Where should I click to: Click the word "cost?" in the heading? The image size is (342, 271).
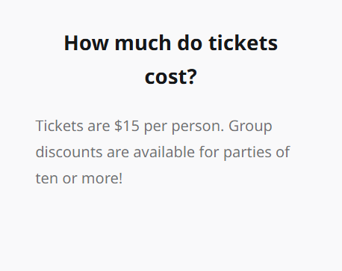[171, 77]
